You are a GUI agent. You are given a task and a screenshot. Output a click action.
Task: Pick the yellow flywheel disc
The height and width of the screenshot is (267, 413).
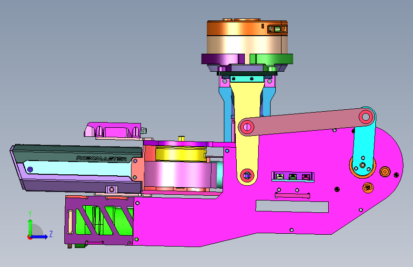click(x=181, y=154)
